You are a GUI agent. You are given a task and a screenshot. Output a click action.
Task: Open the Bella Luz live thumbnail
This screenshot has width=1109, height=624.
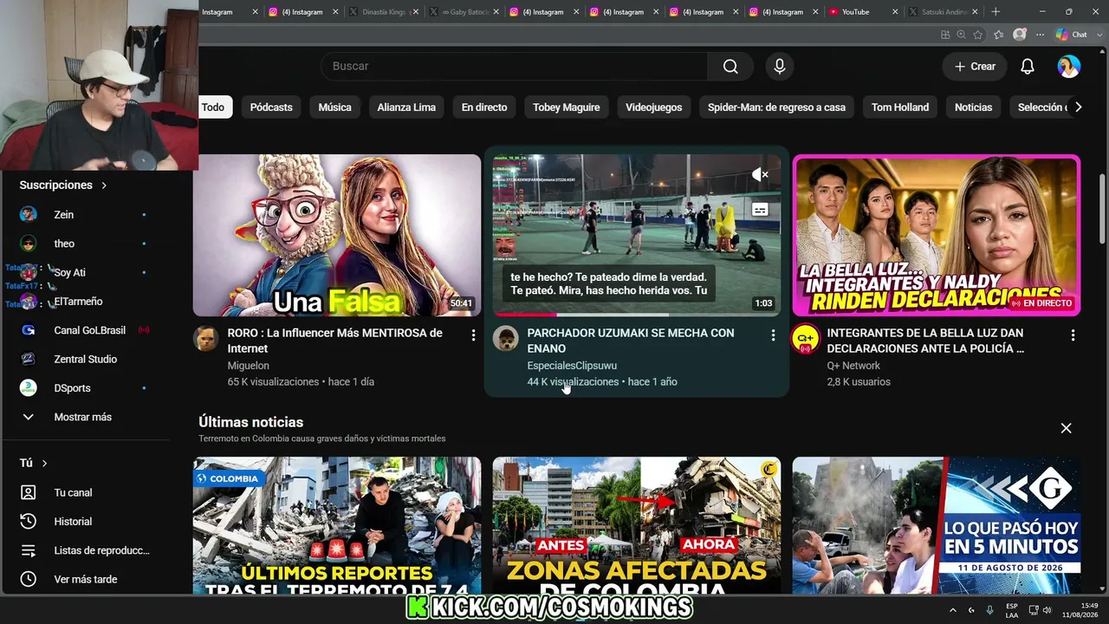click(x=937, y=235)
